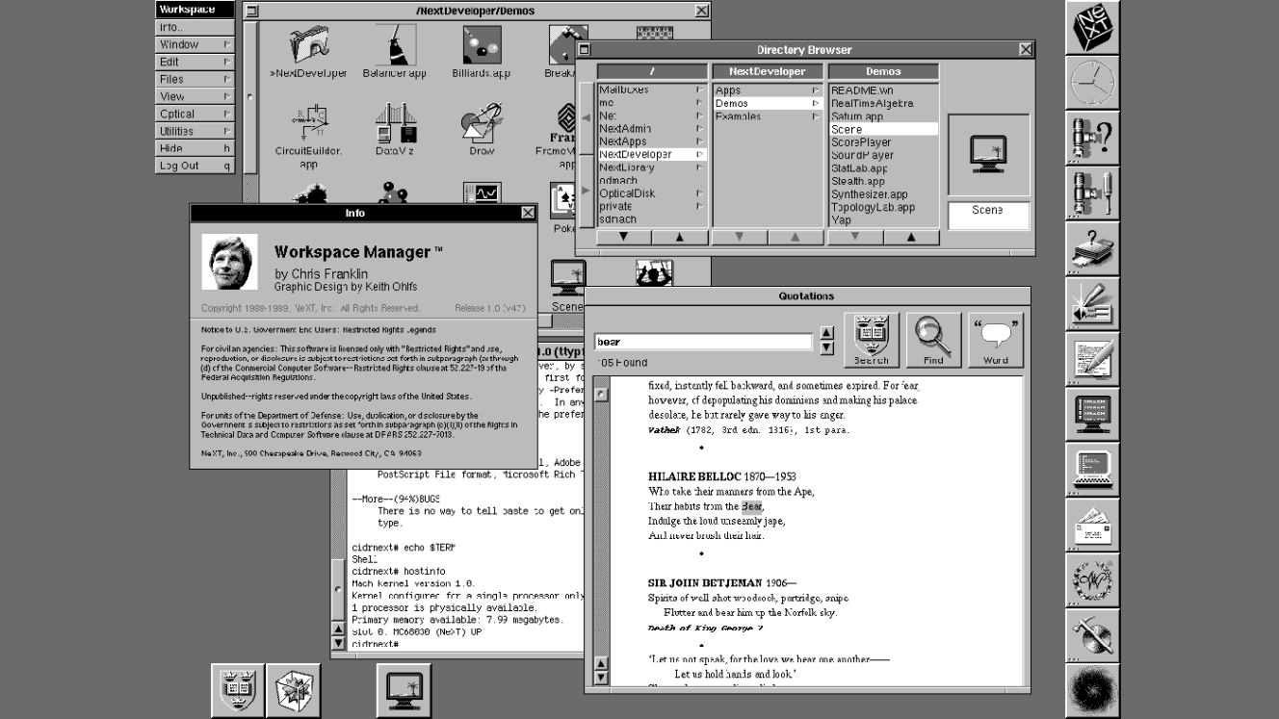Launch the WriteNow wreath 'W' dock icon

click(x=1093, y=580)
